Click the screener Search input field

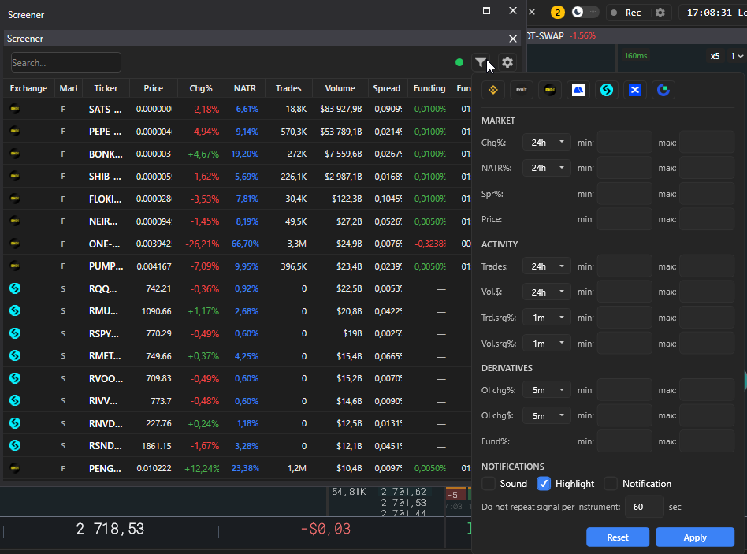pyautogui.click(x=65, y=63)
